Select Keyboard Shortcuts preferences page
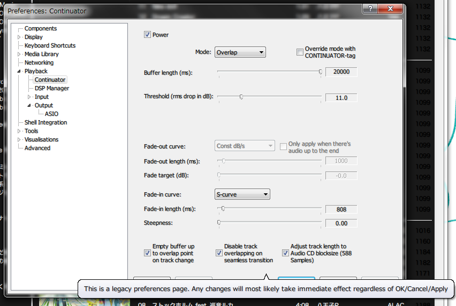This screenshot has height=306, width=456. point(50,46)
